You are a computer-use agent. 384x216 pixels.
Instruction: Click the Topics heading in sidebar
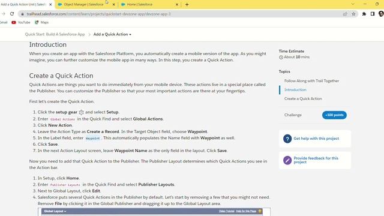point(284,71)
